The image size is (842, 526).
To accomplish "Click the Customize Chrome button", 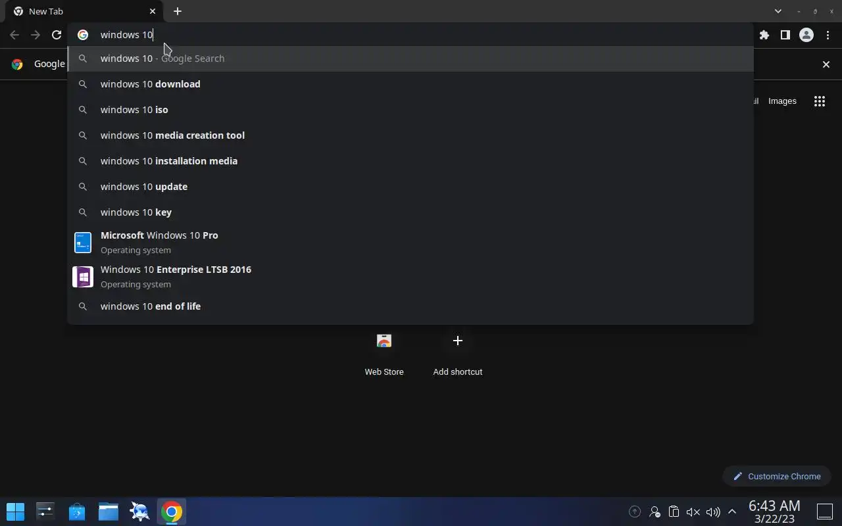I will (777, 476).
